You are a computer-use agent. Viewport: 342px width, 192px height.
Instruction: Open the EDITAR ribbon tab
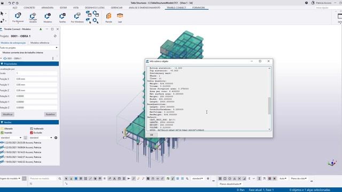point(63,7)
